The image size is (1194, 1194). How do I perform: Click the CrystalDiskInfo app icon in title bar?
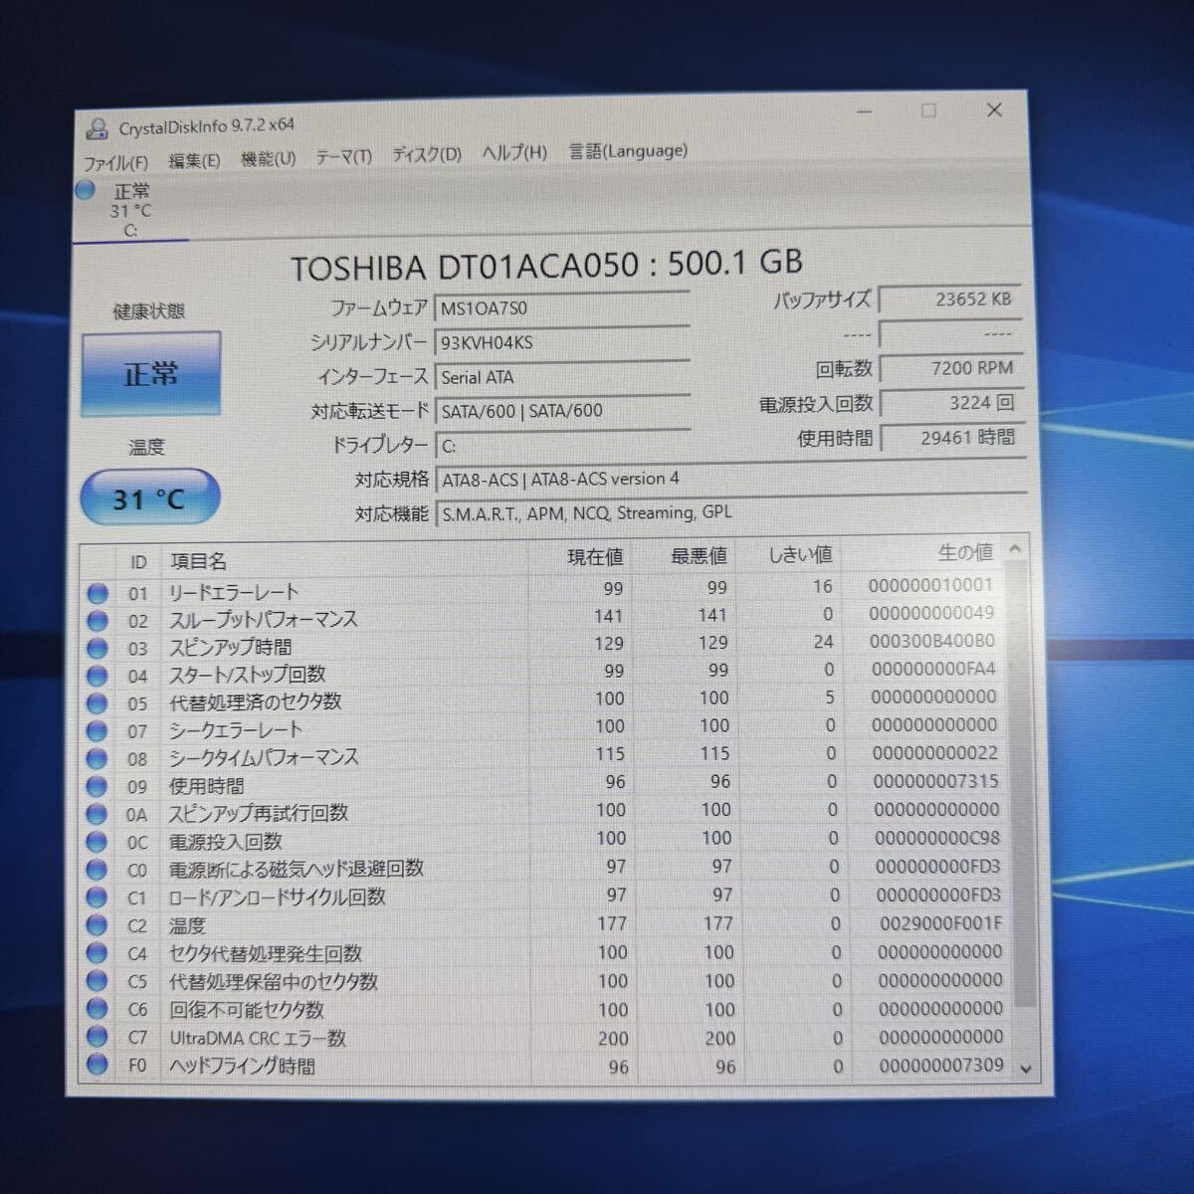pos(97,129)
